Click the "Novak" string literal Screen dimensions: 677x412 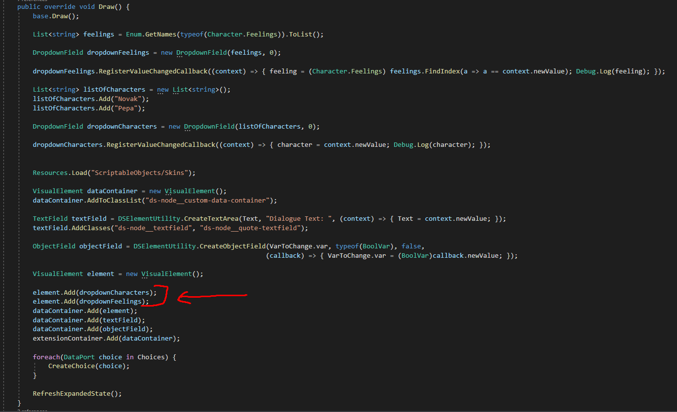(x=127, y=99)
